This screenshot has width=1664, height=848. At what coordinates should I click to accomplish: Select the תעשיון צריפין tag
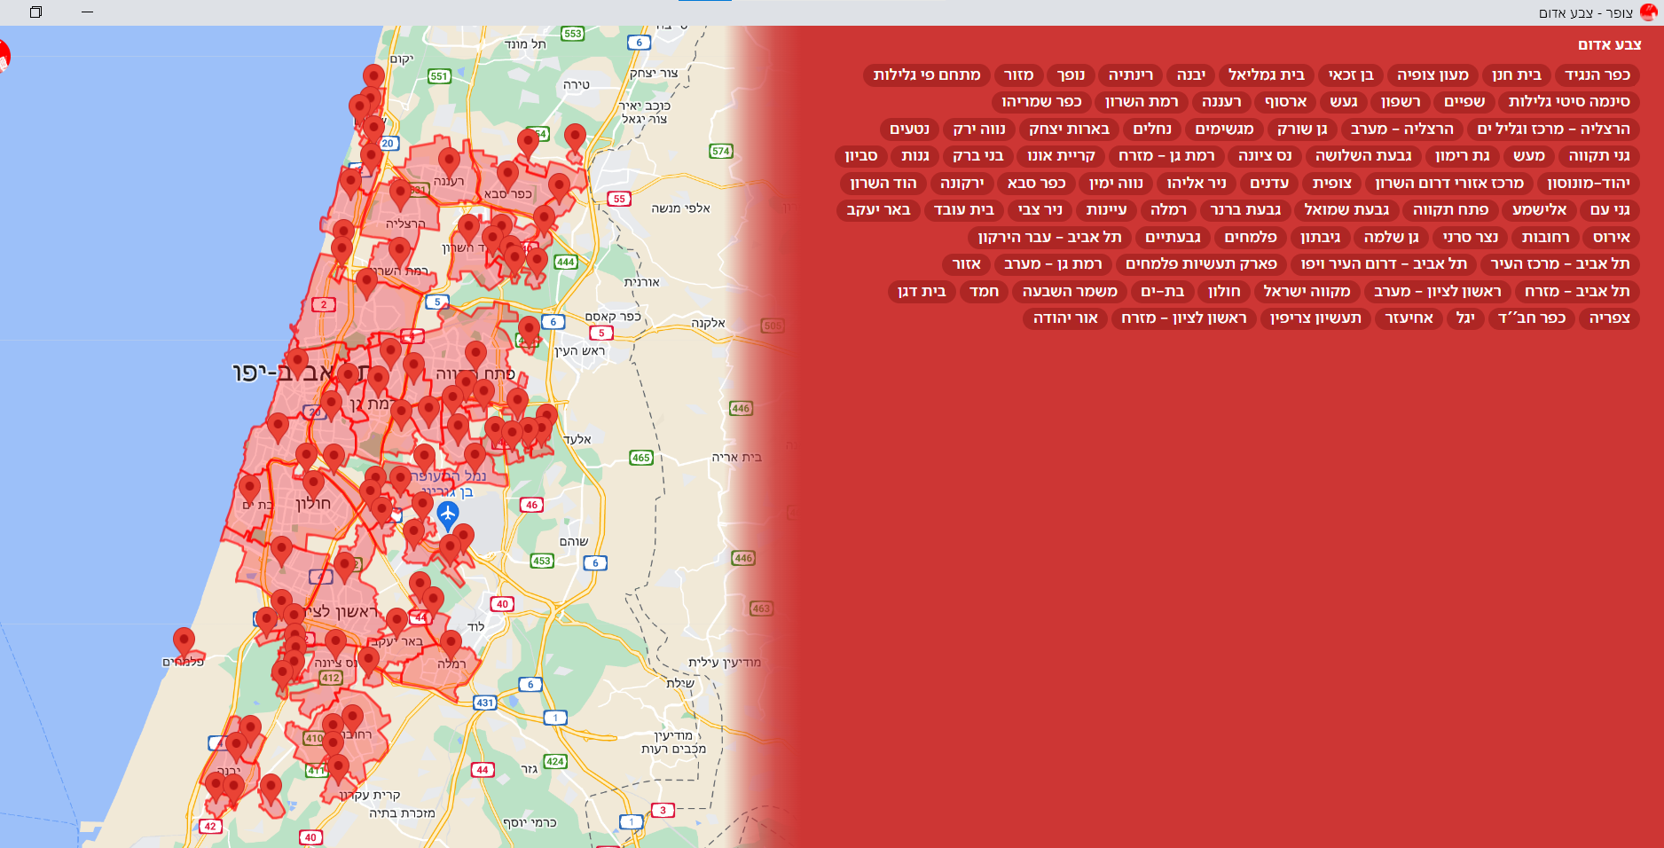[x=1315, y=318]
